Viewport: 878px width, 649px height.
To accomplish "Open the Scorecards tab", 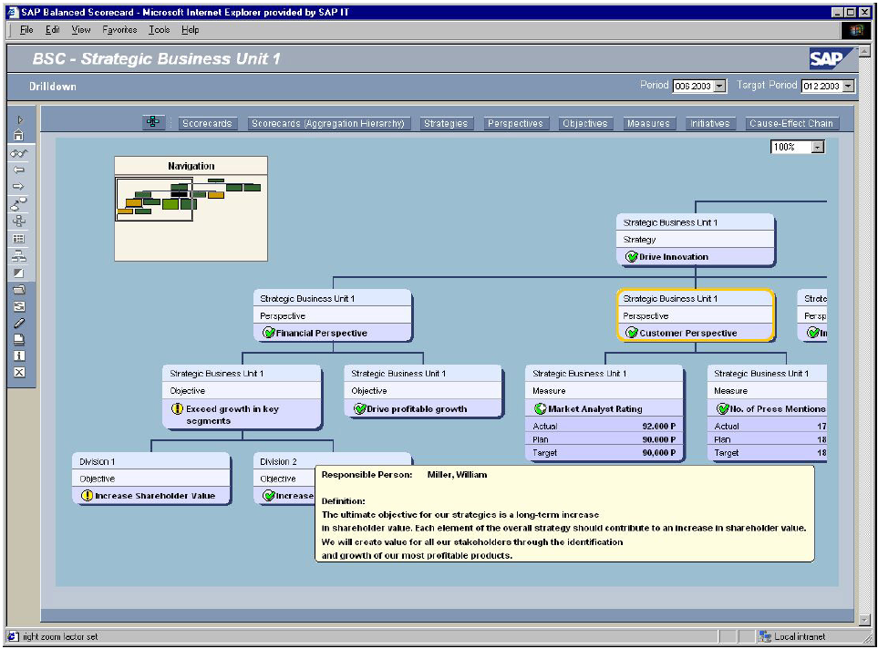I will coord(207,123).
